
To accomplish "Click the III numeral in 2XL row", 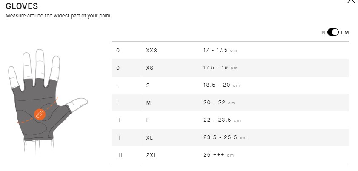I will click(119, 155).
